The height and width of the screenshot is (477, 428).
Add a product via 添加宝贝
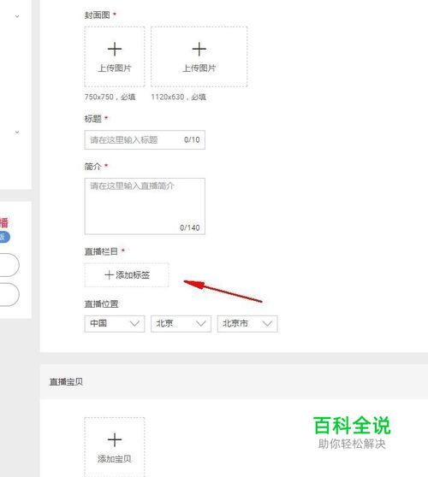(x=115, y=447)
